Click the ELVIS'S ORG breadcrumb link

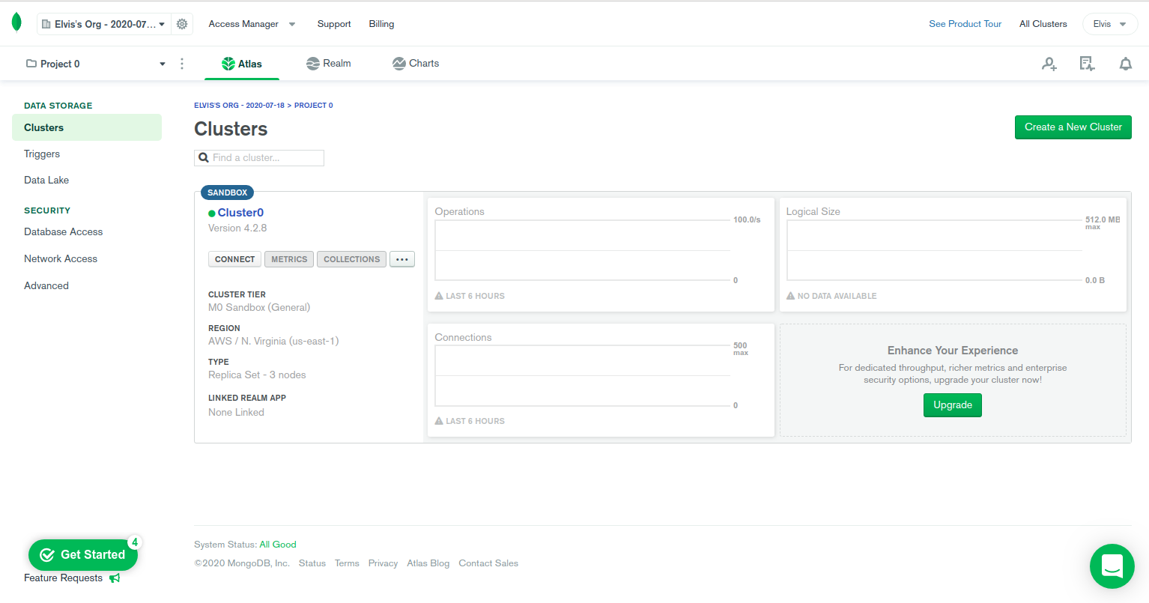point(239,106)
